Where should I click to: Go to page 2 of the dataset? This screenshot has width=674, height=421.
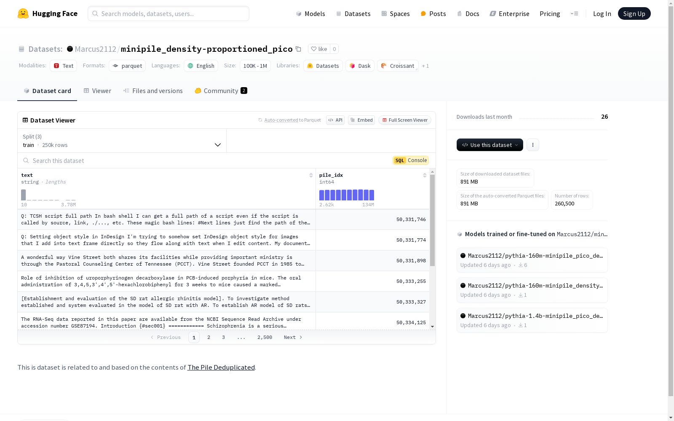(209, 337)
